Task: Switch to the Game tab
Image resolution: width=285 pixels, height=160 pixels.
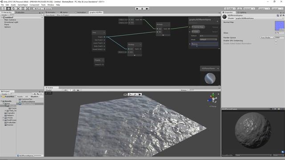Action: [x=64, y=12]
